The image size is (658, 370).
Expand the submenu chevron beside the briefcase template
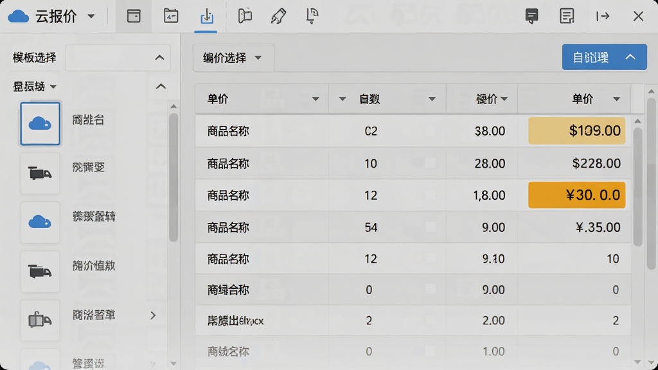[153, 315]
